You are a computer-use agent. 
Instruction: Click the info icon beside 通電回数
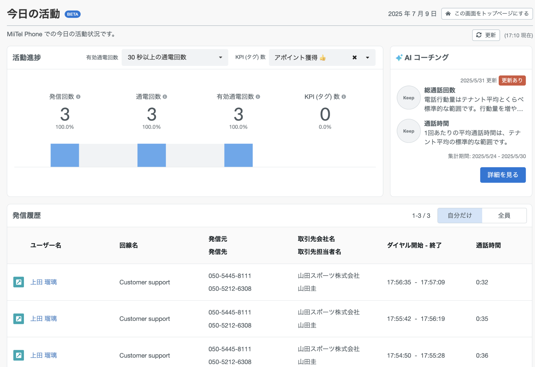165,97
